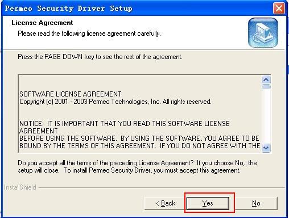Click the license text scroll up arrow
289x218 pixels.
coord(266,79)
